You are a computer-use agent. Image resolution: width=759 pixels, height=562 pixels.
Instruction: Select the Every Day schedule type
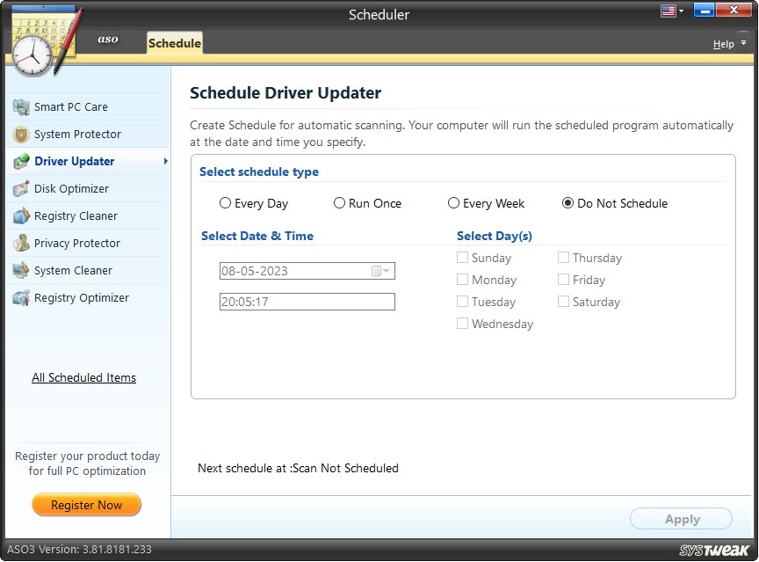click(x=225, y=203)
